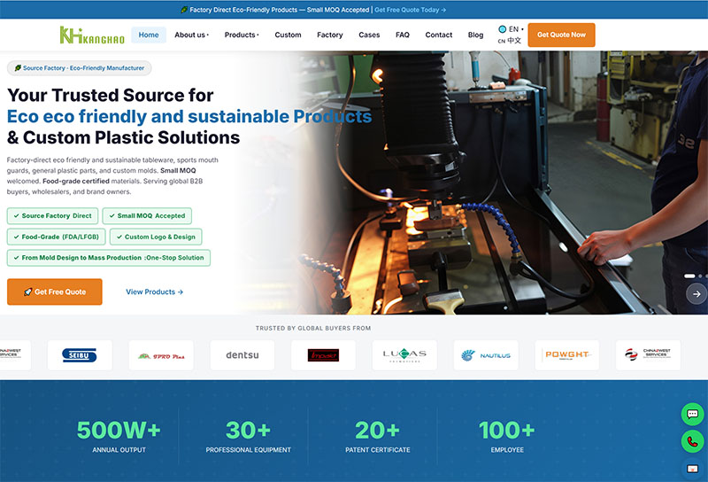Click the Get Free Quote hero button

tap(55, 292)
